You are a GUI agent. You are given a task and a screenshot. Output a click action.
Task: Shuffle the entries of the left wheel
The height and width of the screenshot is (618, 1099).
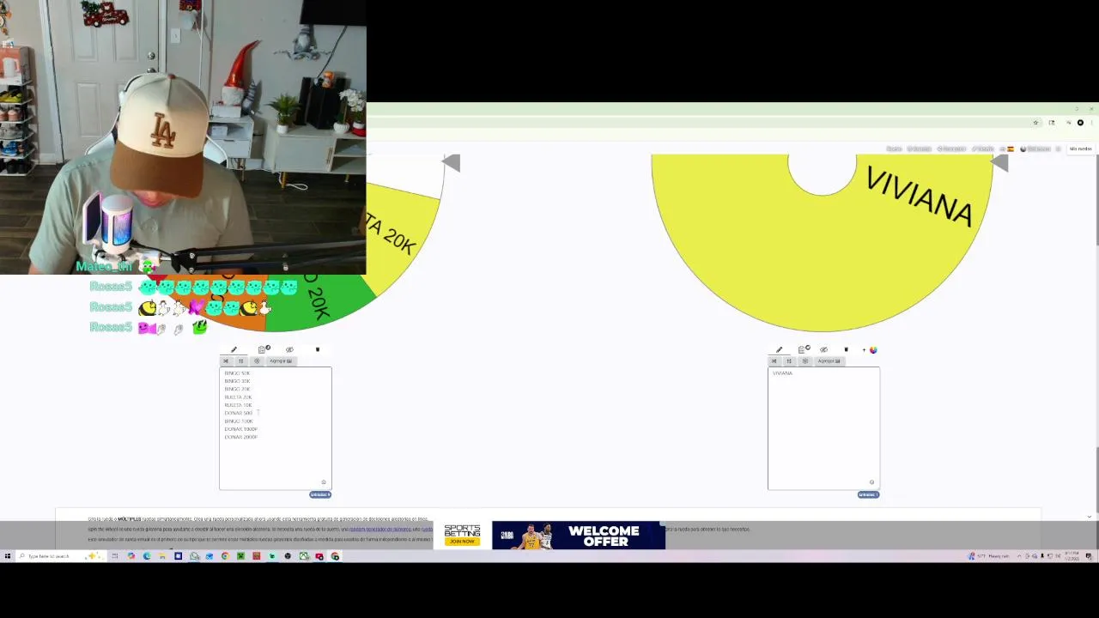226,361
